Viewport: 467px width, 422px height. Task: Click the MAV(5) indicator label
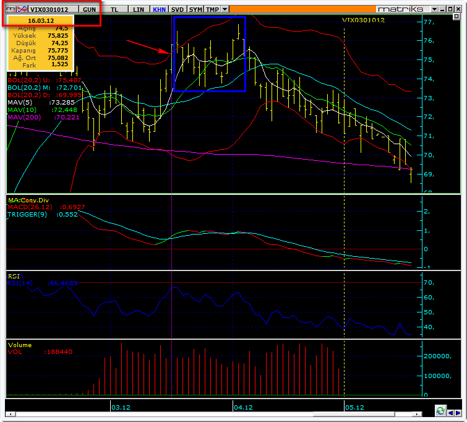point(20,103)
